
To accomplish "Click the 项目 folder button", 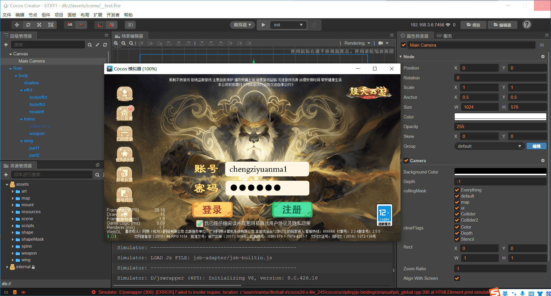I will tap(473, 25).
